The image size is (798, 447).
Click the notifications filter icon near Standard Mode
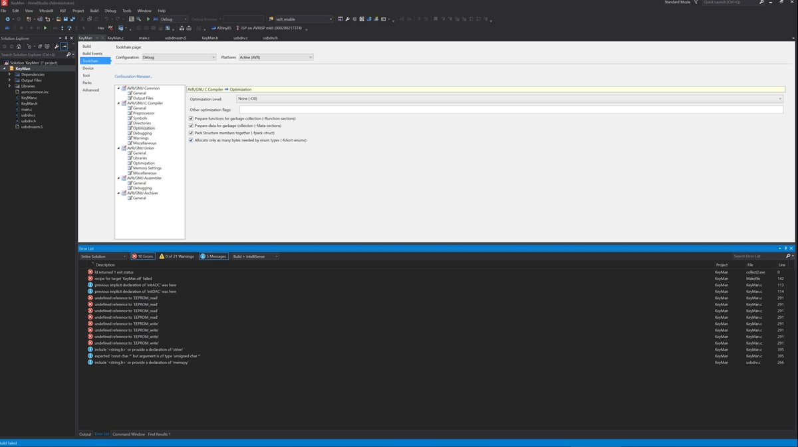[696, 2]
